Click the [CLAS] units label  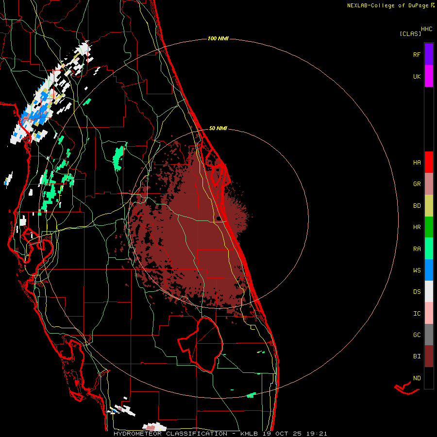click(410, 34)
